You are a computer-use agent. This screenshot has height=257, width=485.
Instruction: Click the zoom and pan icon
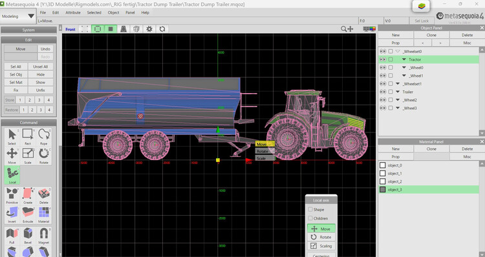coord(347,29)
